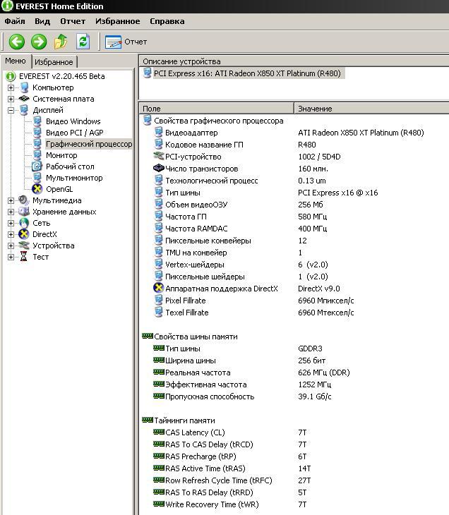449x515 pixels.
Task: Click the Отчет report toolbar icon
Action: click(113, 42)
